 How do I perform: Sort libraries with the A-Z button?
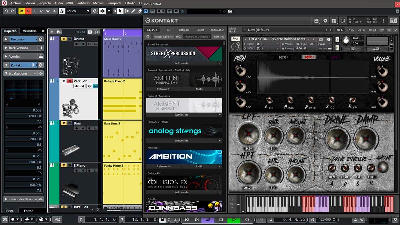(x=178, y=37)
